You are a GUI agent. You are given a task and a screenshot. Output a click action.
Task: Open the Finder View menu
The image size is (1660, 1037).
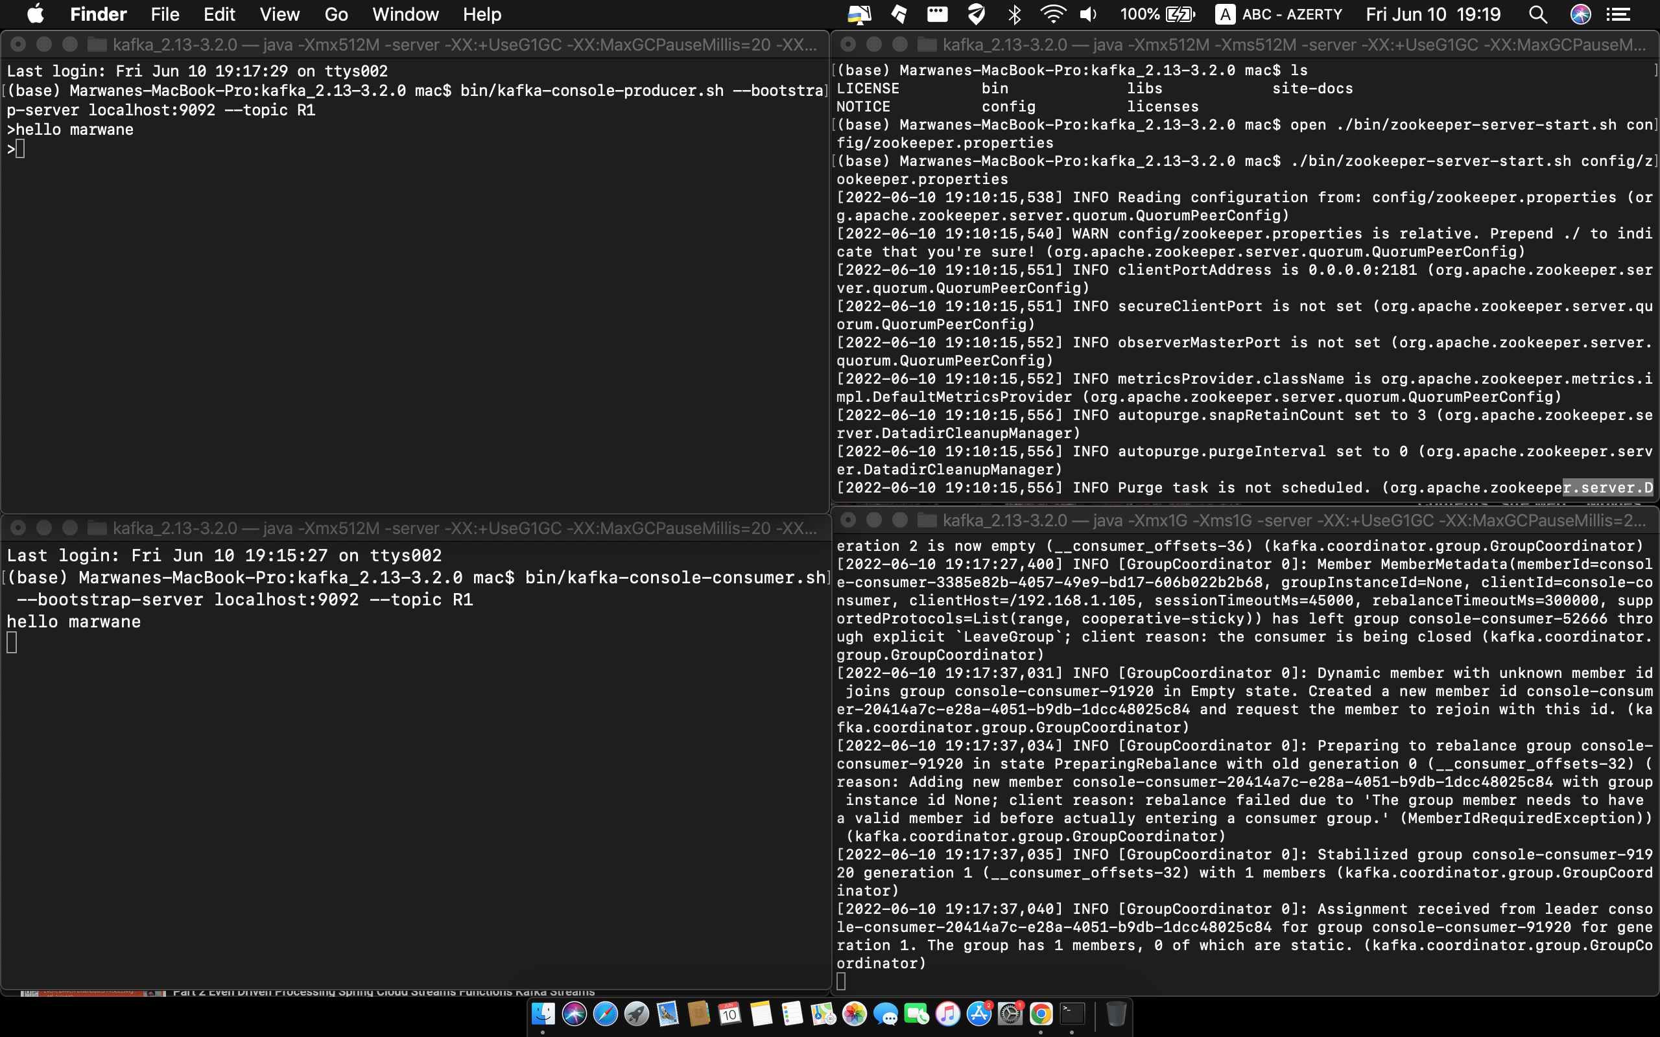[279, 14]
